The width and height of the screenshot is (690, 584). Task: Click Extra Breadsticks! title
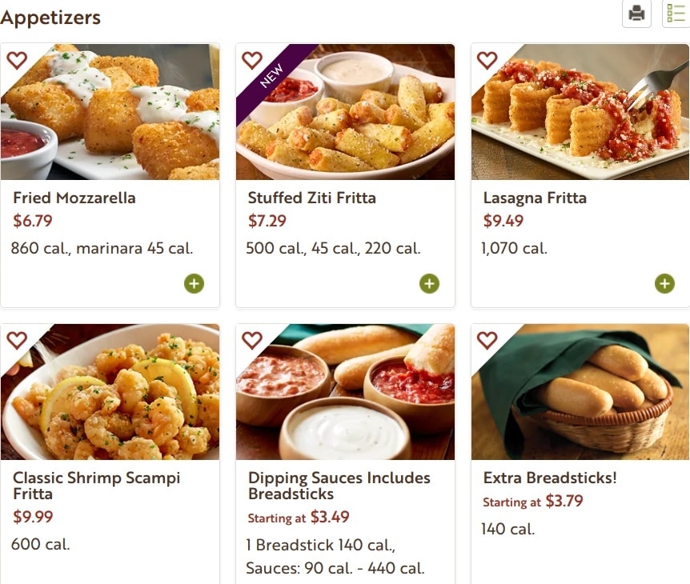(x=550, y=478)
